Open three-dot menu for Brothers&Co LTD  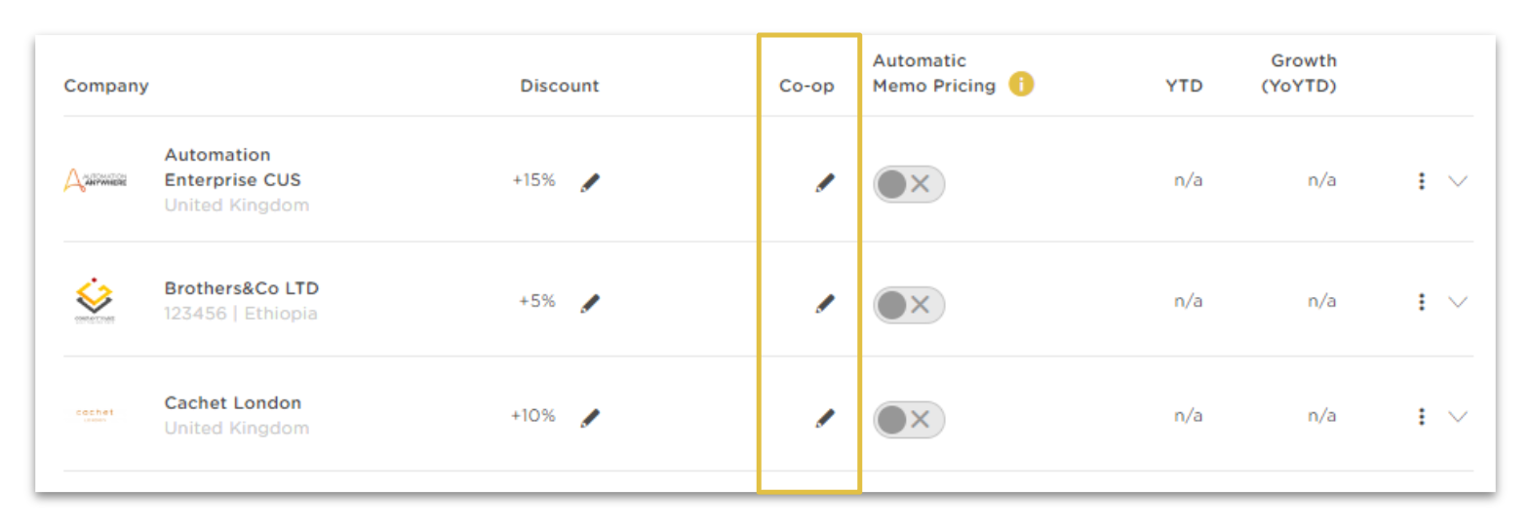click(1422, 302)
